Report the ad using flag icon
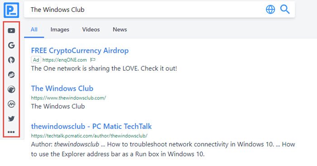The width and height of the screenshot is (317, 166). coord(92,60)
